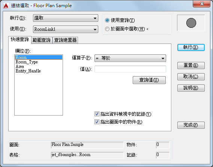Toggle 指出資料檢視中的記錄 checkbox

pyautogui.click(x=97, y=114)
